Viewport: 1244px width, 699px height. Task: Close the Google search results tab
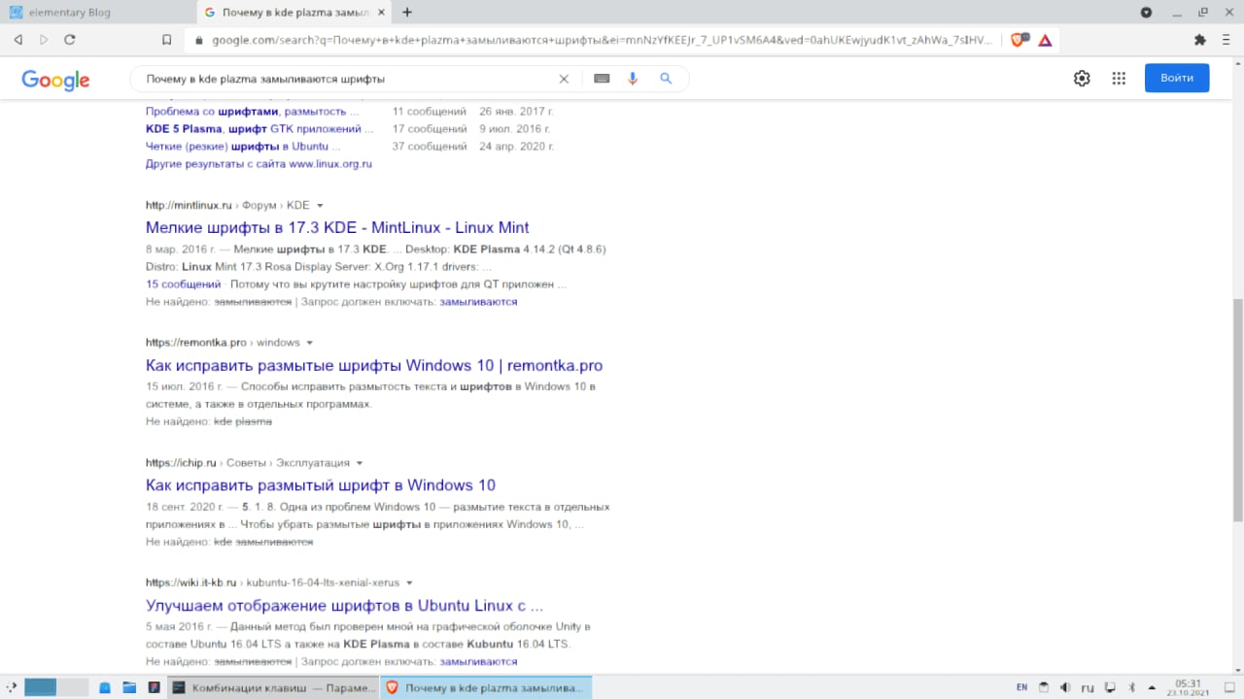381,13
